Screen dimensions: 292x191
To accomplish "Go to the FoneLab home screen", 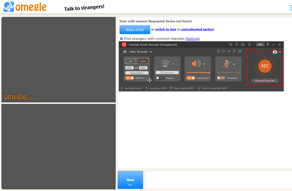I will [x=125, y=52].
